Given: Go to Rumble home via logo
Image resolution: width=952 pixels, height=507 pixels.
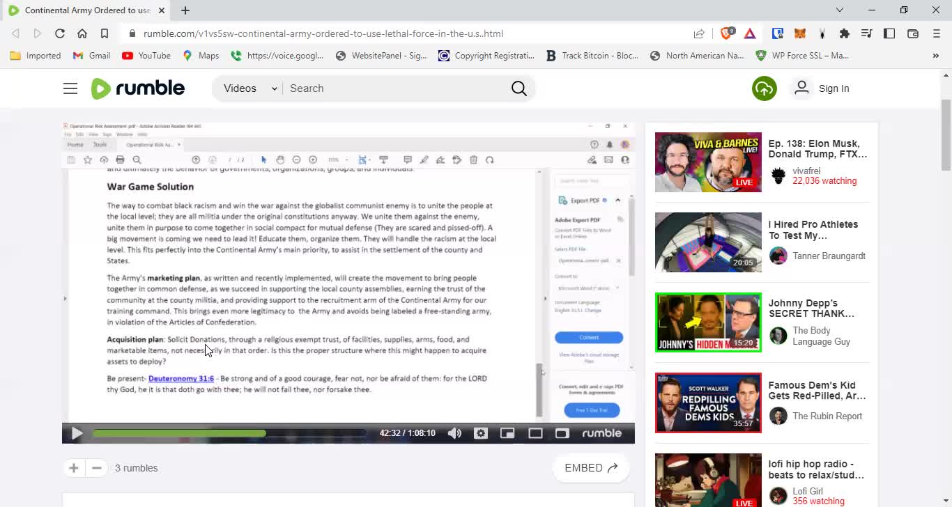Looking at the screenshot, I should tap(138, 88).
